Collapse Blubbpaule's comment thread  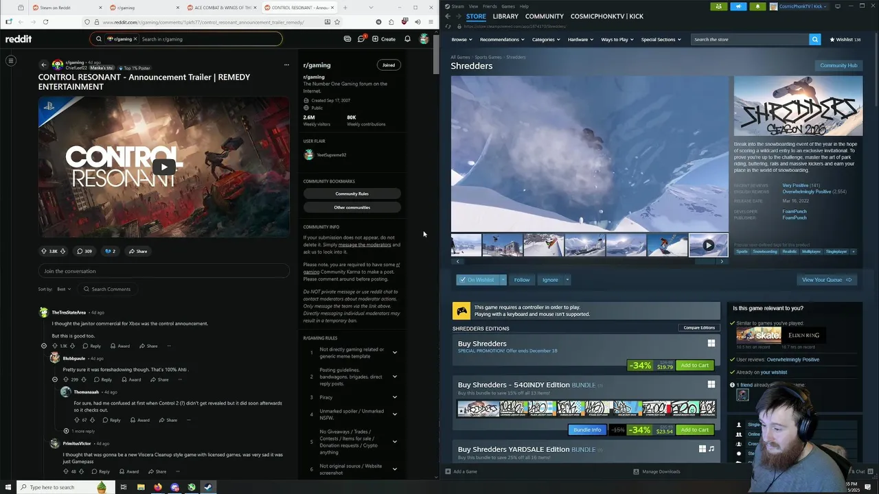[55, 379]
